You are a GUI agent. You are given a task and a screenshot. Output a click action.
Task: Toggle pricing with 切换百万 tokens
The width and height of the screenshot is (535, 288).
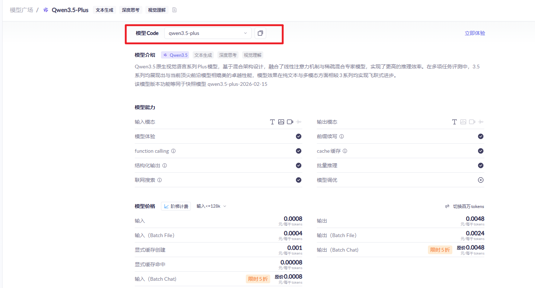[465, 207]
